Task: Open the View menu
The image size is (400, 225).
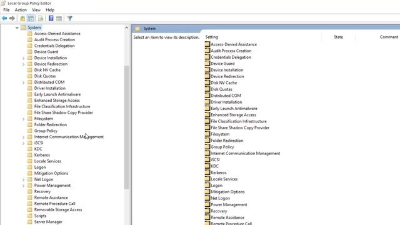Action: tap(36, 10)
